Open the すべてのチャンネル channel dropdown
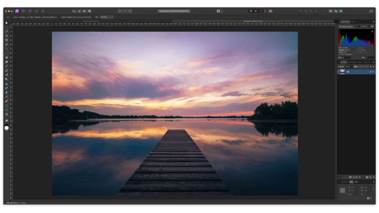The image size is (379, 213). 346,27
